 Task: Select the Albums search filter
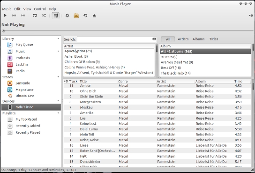pos(198,39)
